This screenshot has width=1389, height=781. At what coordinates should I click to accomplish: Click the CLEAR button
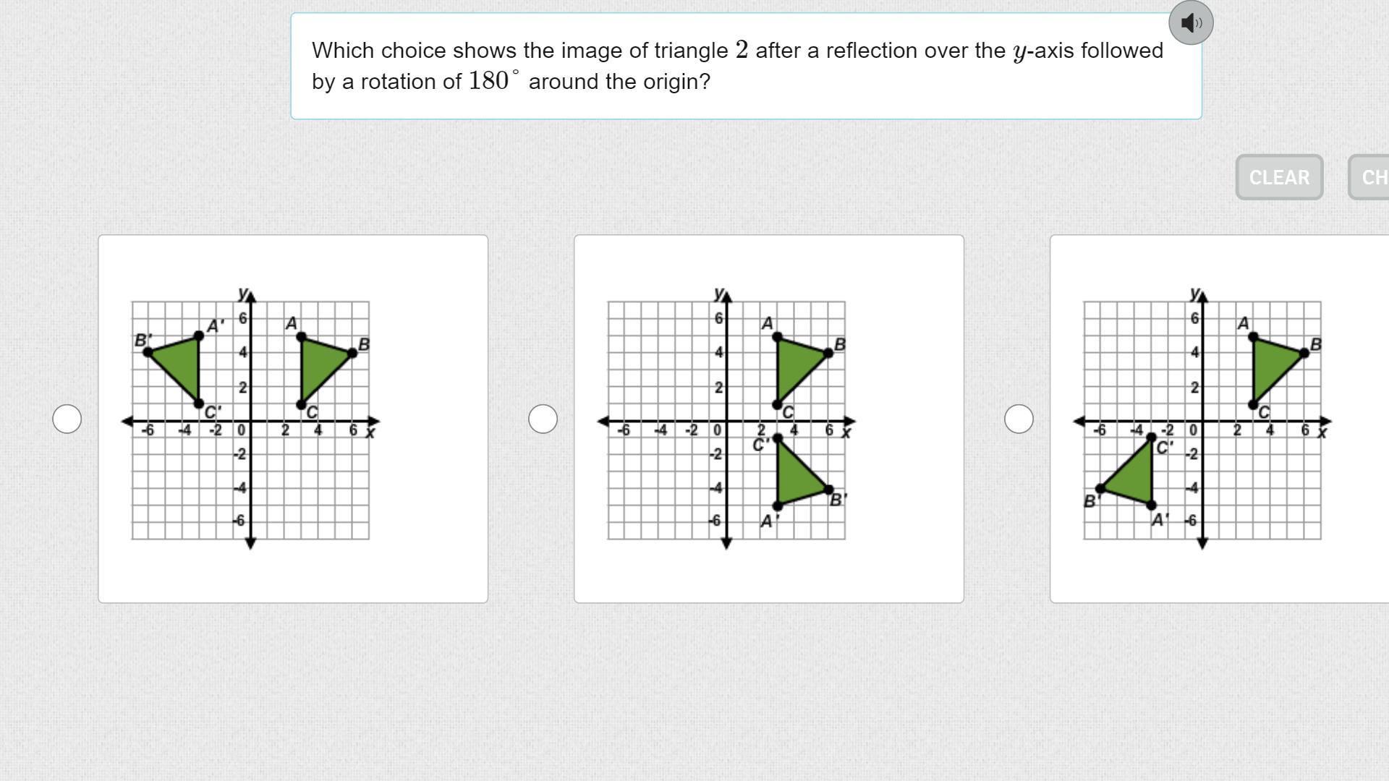pos(1279,177)
